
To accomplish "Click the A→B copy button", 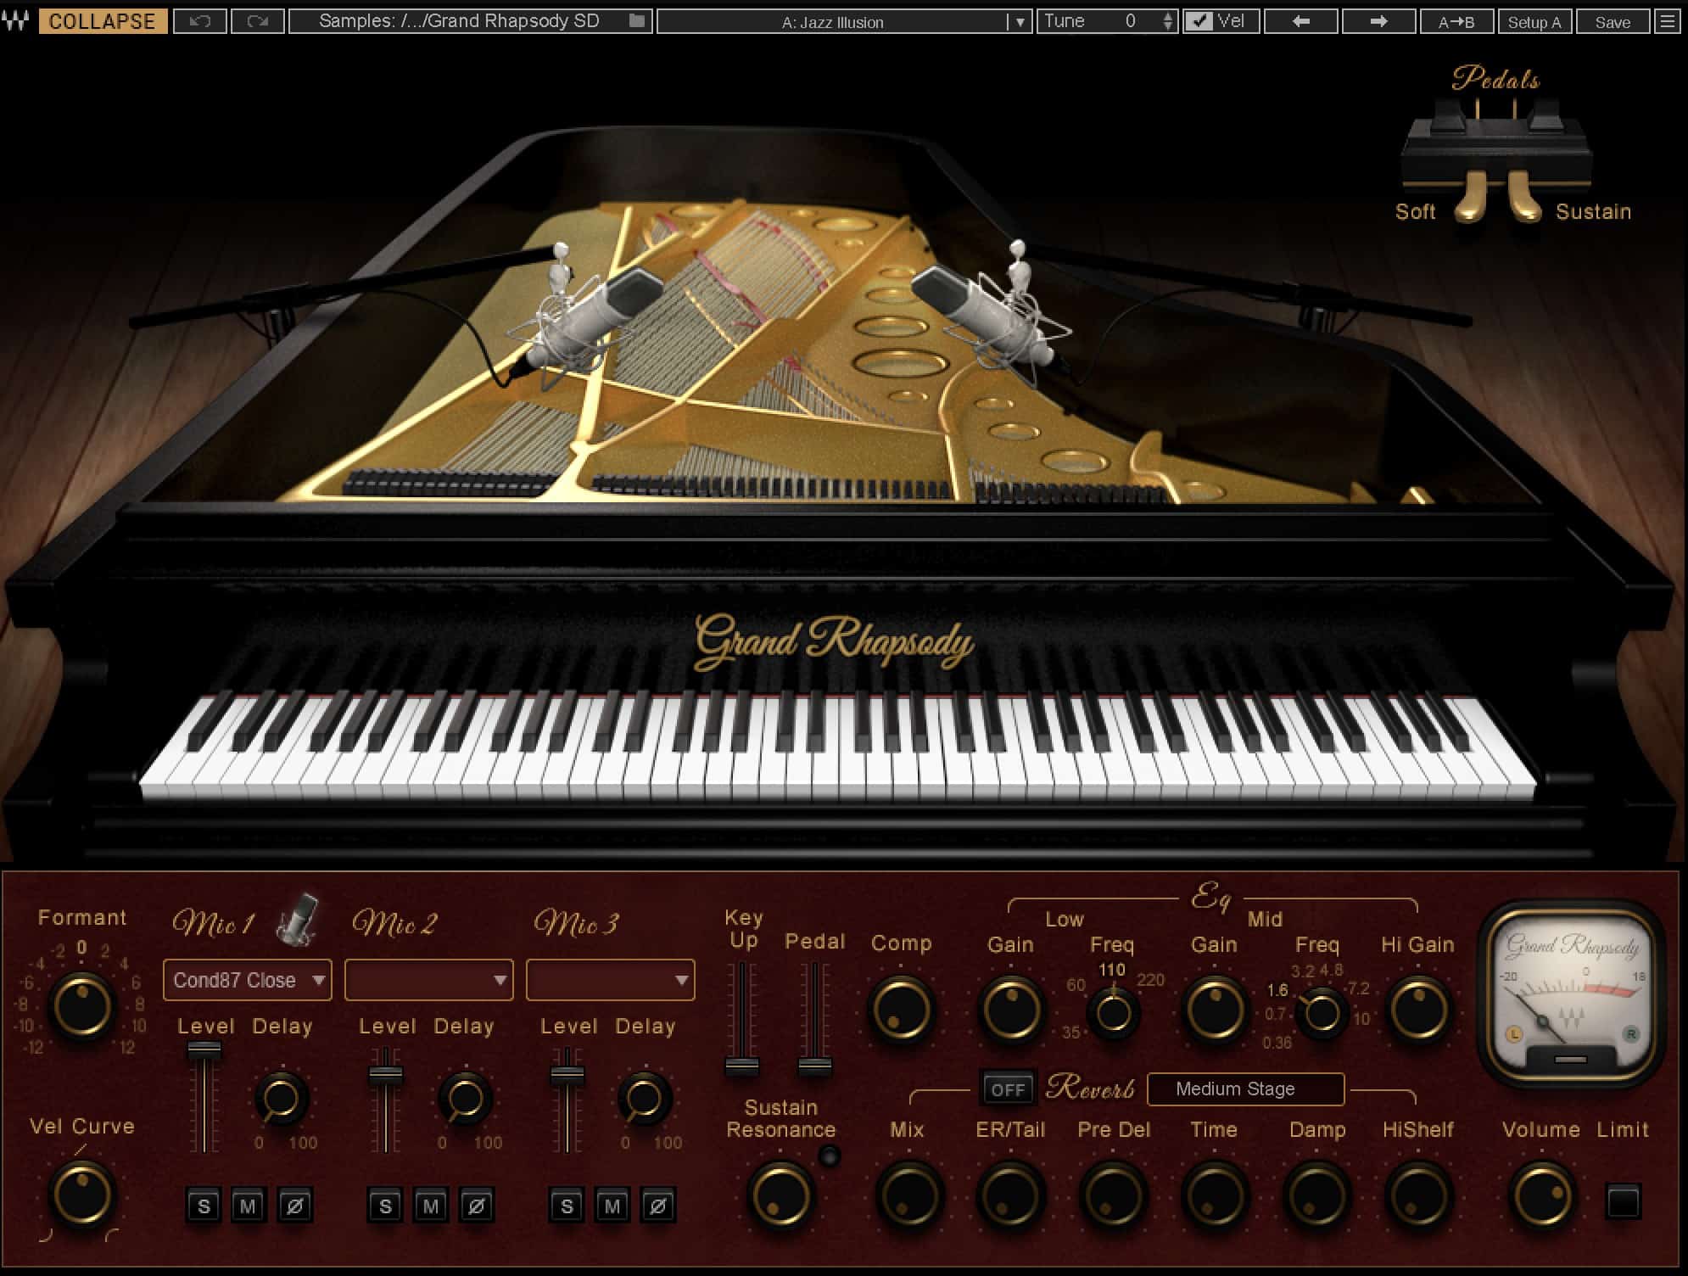I will 1456,21.
